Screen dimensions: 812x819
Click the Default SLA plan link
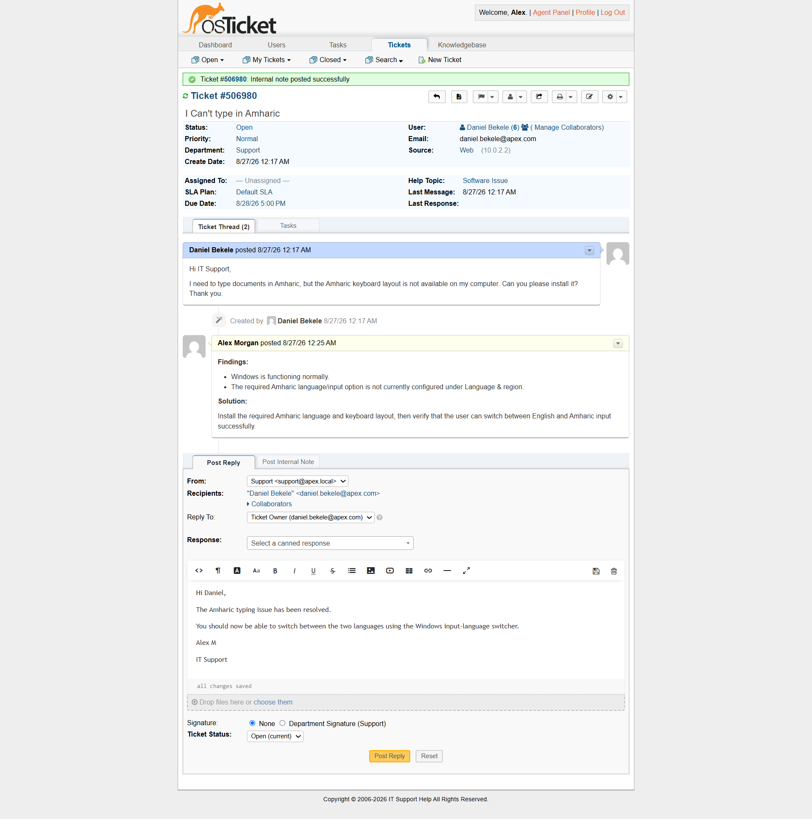pos(254,192)
